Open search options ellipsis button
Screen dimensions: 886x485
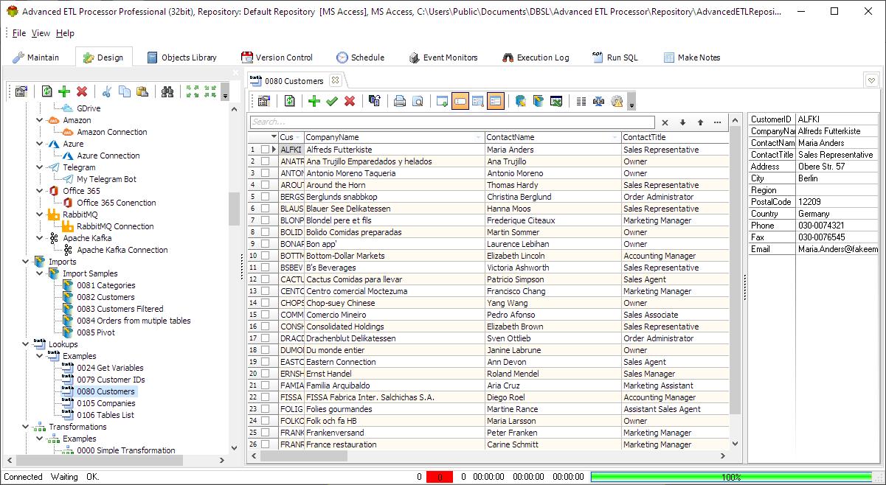click(x=718, y=122)
